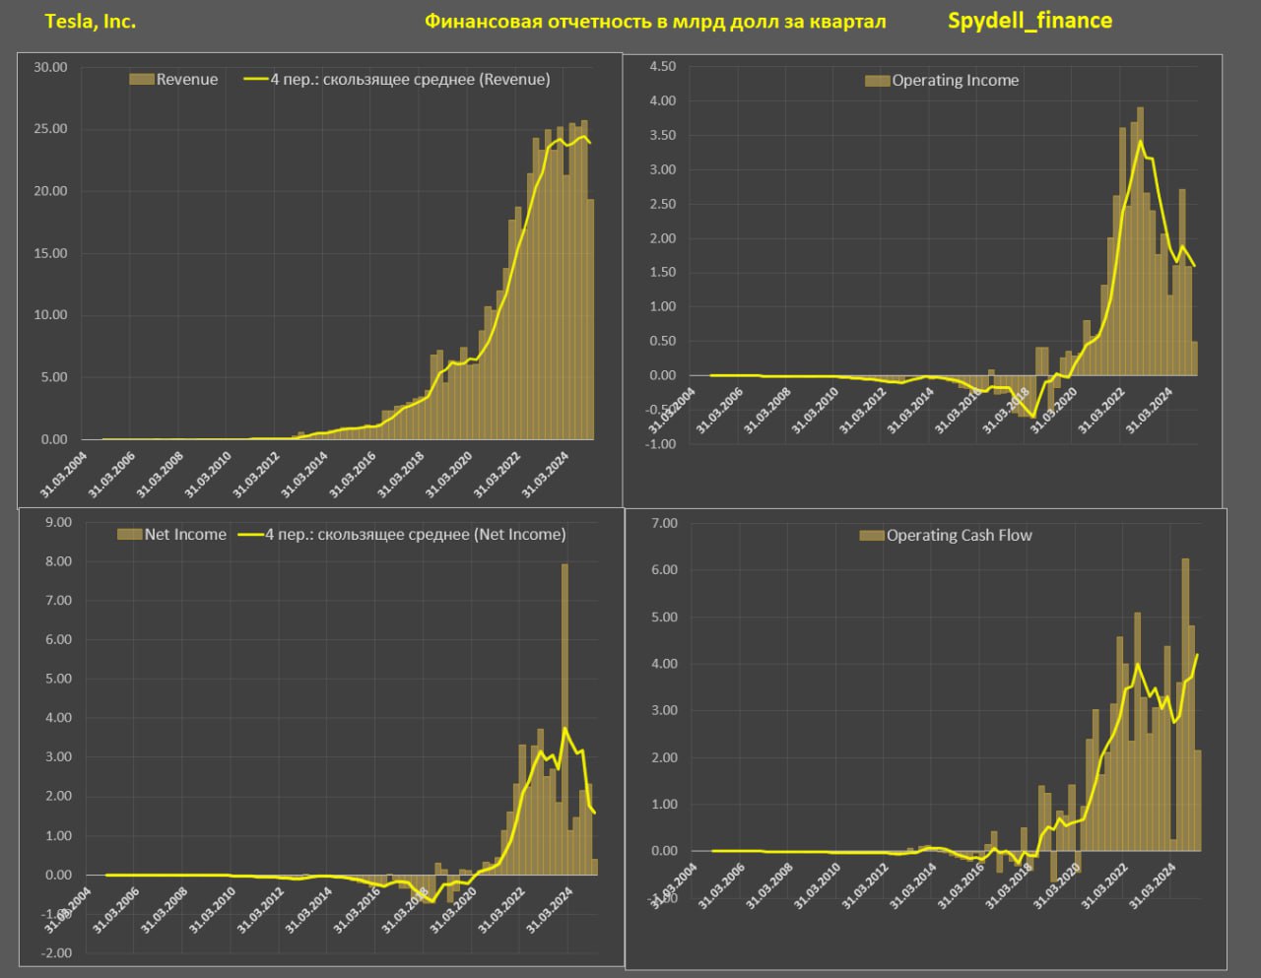Select the Operating Income legend label

[x=955, y=81]
